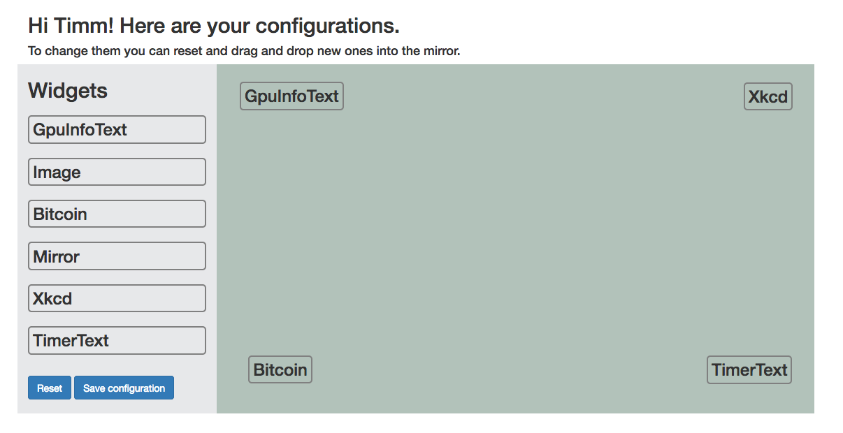Viewport: 843px width, 433px height.
Task: Click the TimerText widget placed in the mirror
Action: click(x=749, y=369)
